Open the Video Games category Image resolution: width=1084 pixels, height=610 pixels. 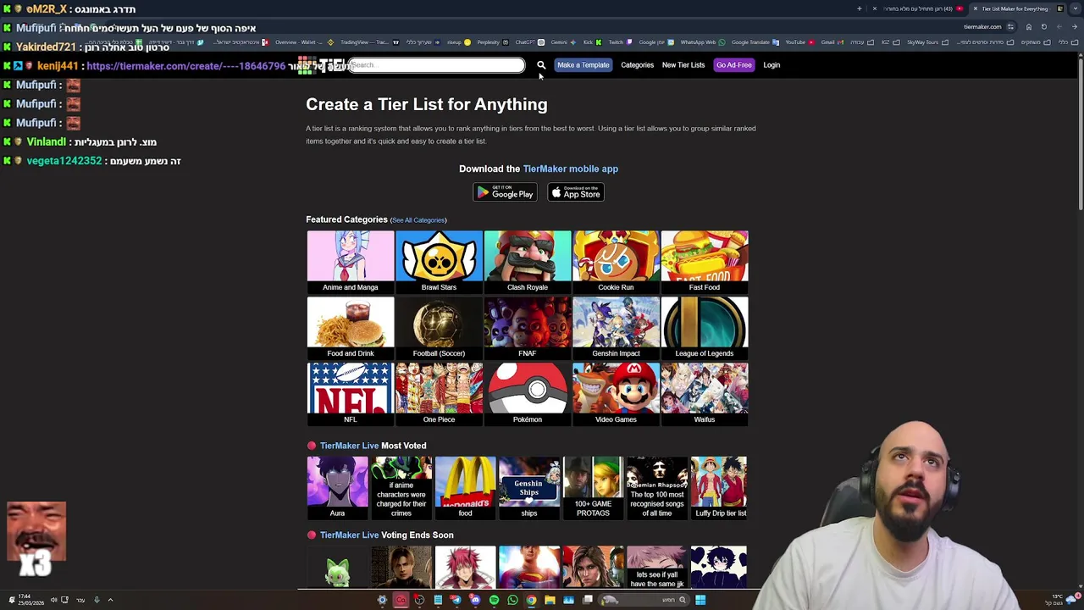[616, 394]
